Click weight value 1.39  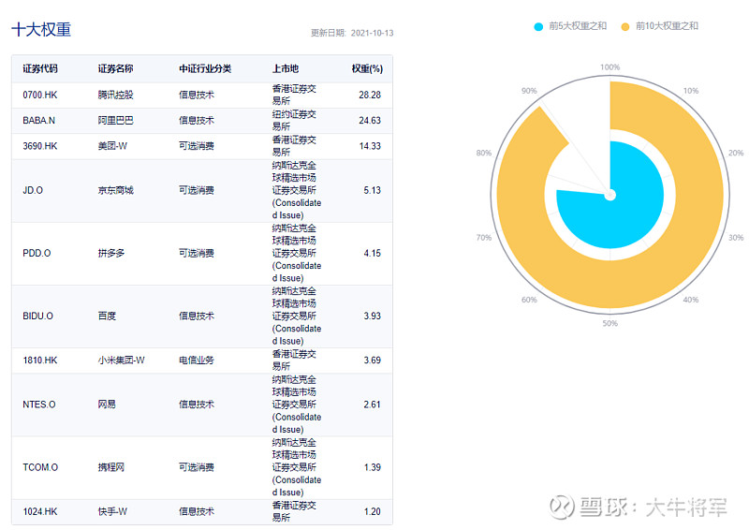[372, 467]
